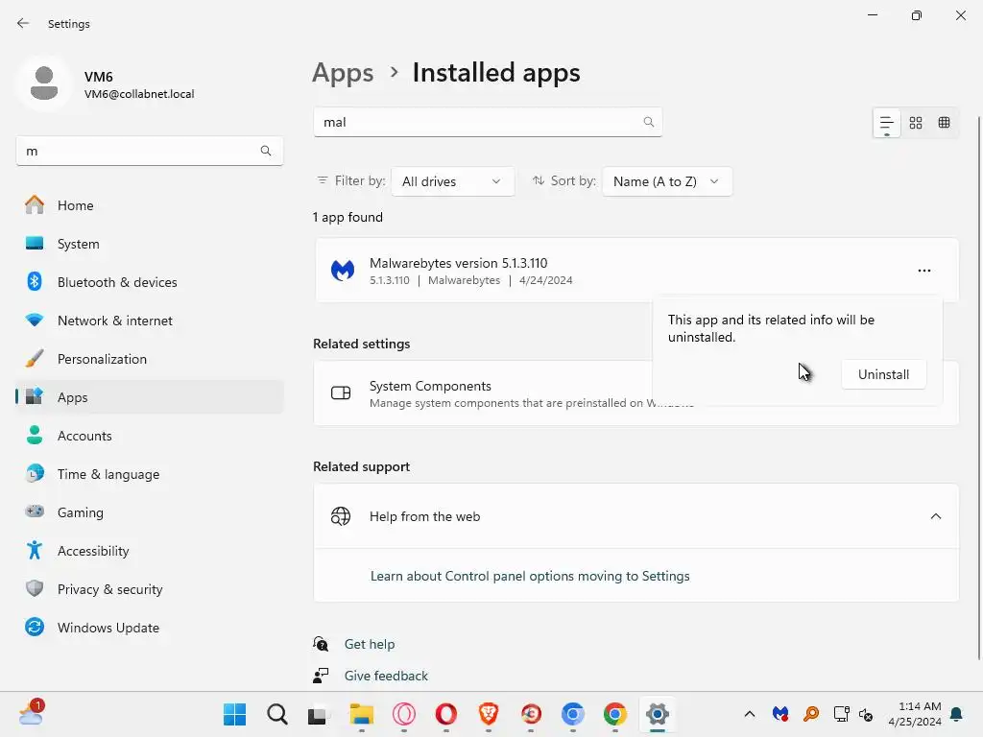Click the magnifier in the installed apps search box

pos(649,122)
